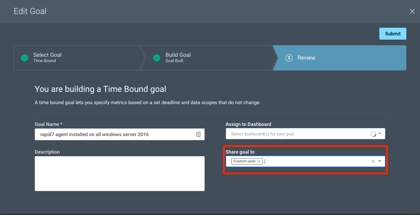The width and height of the screenshot is (420, 215).
Task: Remove the Custom-user tag
Action: coord(259,161)
